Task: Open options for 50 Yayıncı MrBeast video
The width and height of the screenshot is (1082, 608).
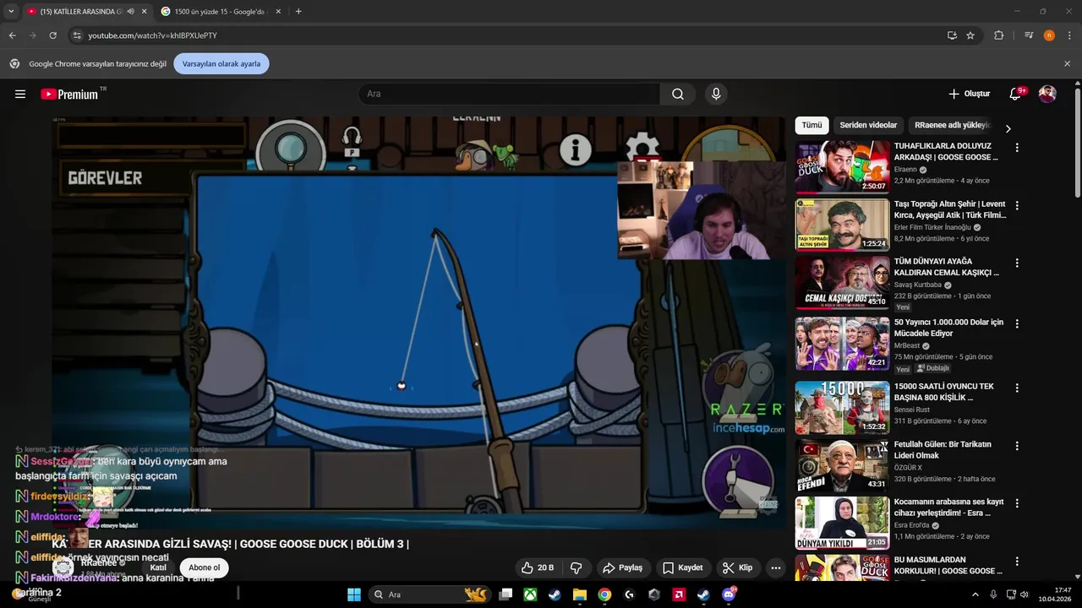Action: [1017, 323]
